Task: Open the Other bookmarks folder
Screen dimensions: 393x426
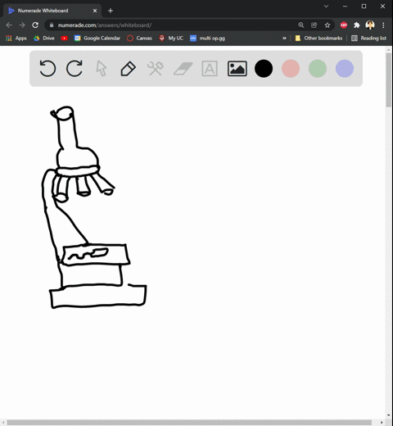Action: tap(318, 39)
